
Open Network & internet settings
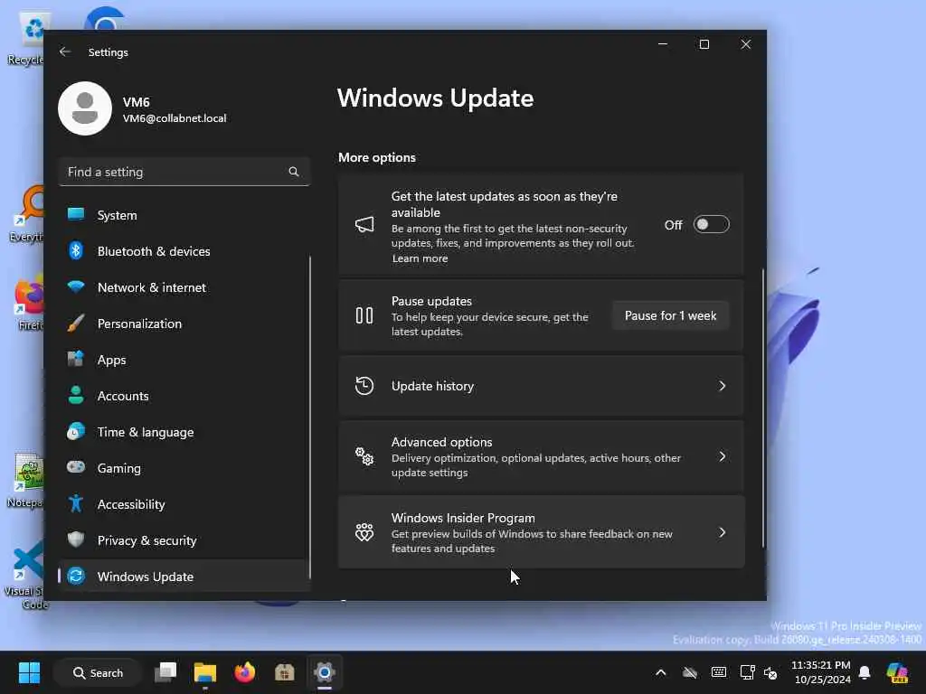184,287
